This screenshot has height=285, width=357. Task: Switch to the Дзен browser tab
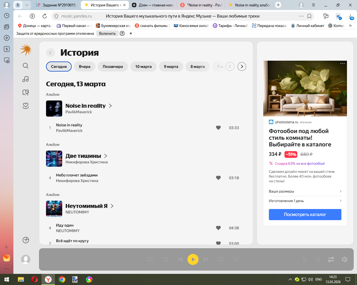point(153,5)
